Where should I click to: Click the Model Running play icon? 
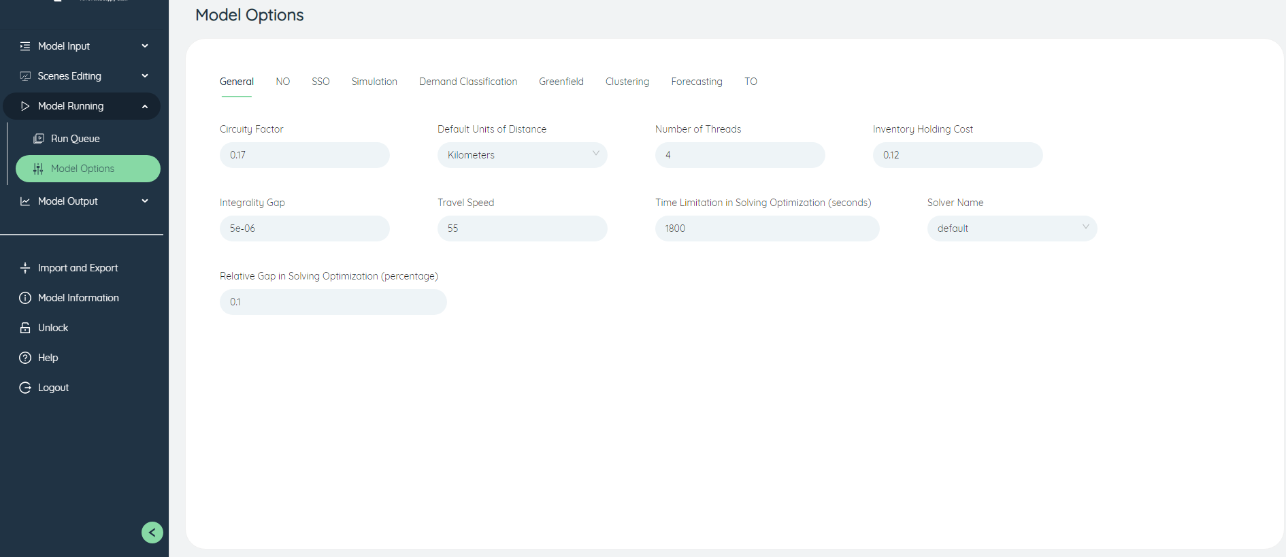[x=25, y=106]
